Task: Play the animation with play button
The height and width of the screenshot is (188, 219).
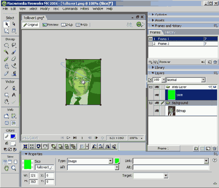Action: tap(68, 138)
